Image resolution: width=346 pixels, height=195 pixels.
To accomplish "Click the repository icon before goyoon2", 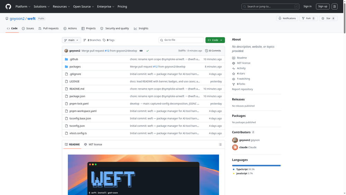I will 7,19.
